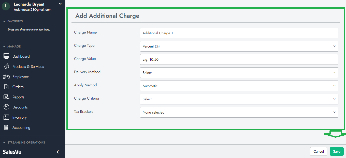Open the Charge Criteria dropdown
The height and width of the screenshot is (158, 346).
239,99
